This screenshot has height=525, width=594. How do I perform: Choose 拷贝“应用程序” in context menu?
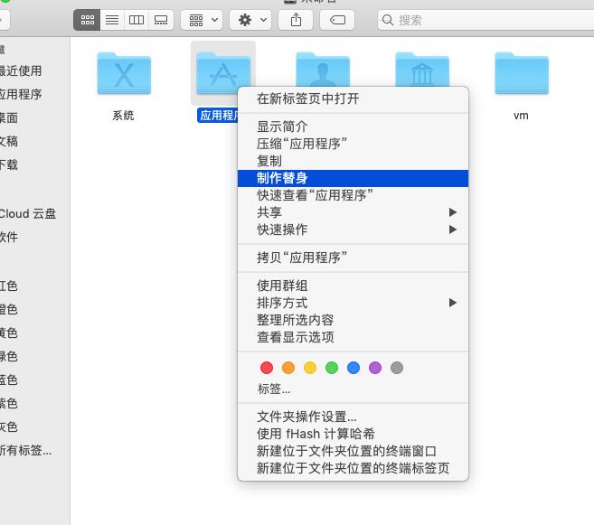click(x=354, y=258)
